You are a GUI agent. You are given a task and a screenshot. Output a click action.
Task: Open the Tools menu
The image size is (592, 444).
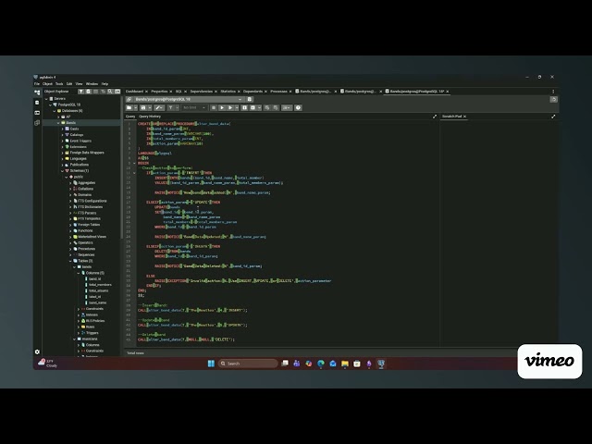click(x=59, y=83)
